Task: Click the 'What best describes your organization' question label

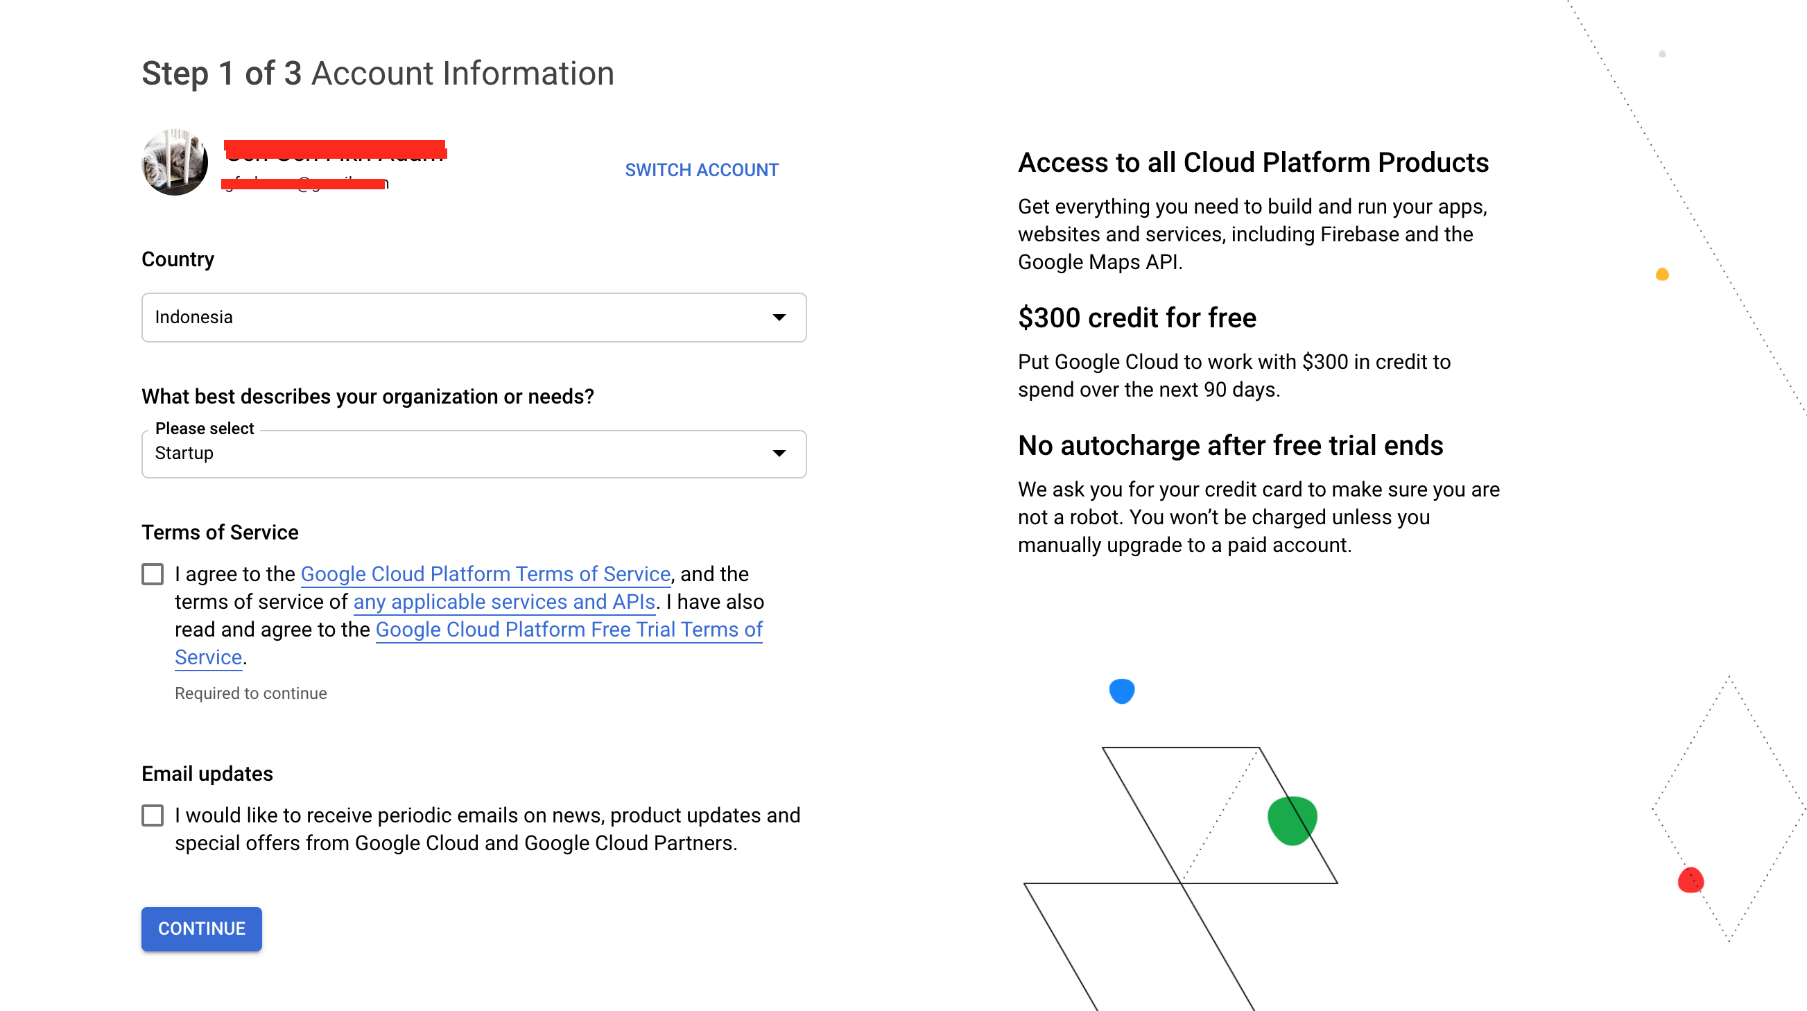Action: click(368, 397)
